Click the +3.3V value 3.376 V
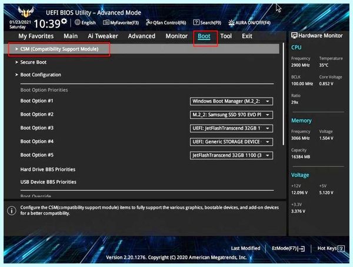Viewport: 353px width, 267px height. (298, 211)
